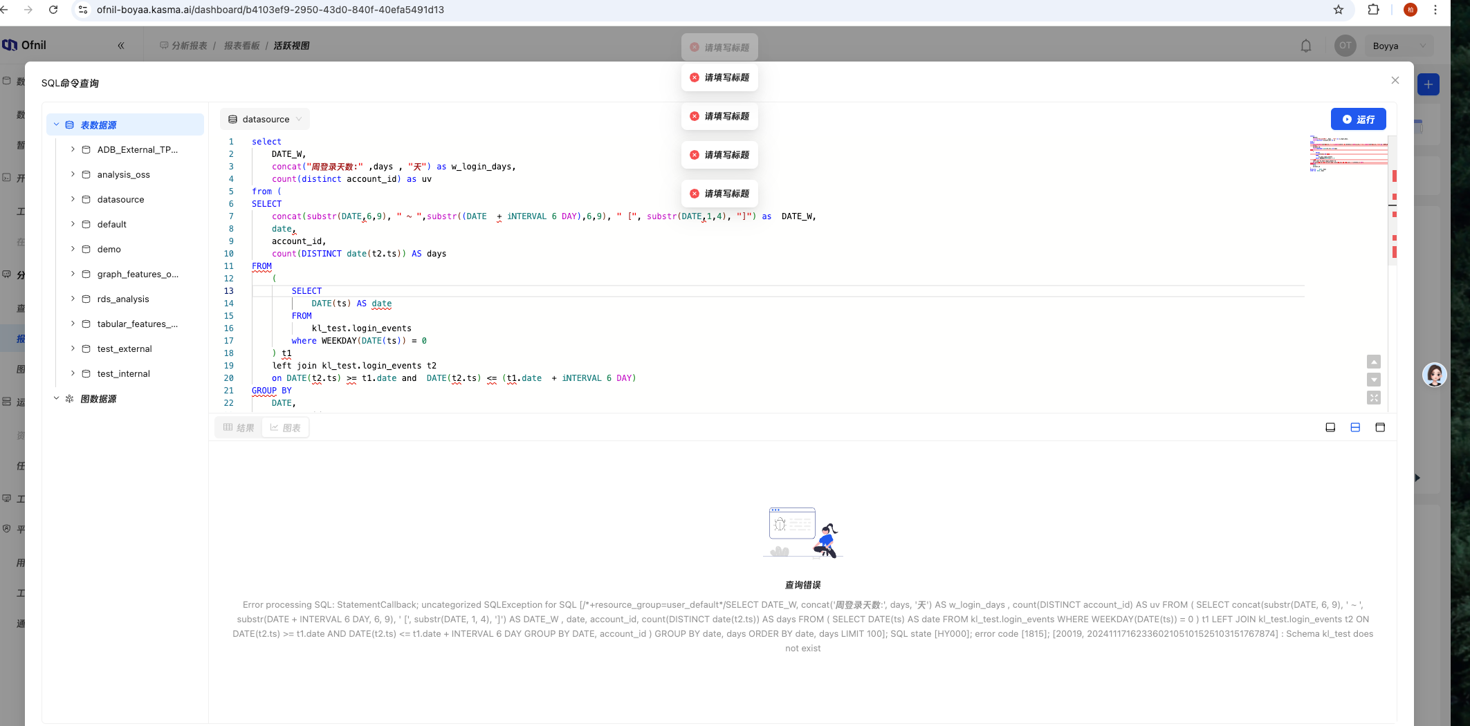The image size is (1470, 726).
Task: Click the 活跃视图 breadcrumb
Action: click(x=291, y=46)
